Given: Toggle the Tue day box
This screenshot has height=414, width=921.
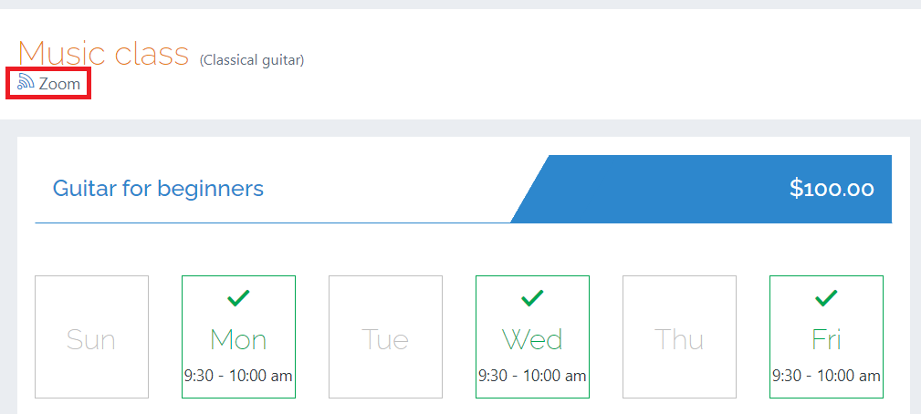Looking at the screenshot, I should [385, 336].
